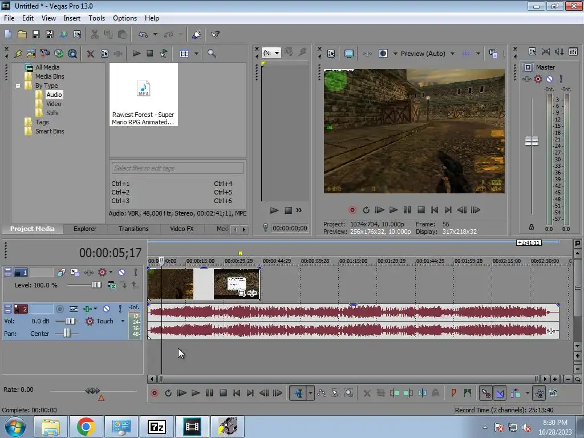
Task: Open mixer Downmix output icon
Action: (546, 52)
